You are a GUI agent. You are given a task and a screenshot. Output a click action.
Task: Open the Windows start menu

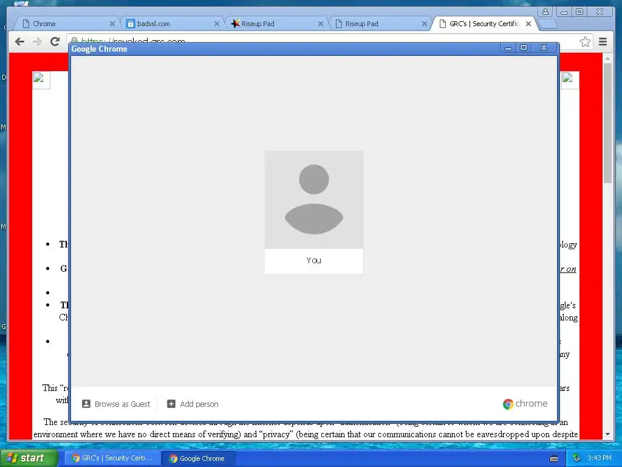tap(29, 458)
